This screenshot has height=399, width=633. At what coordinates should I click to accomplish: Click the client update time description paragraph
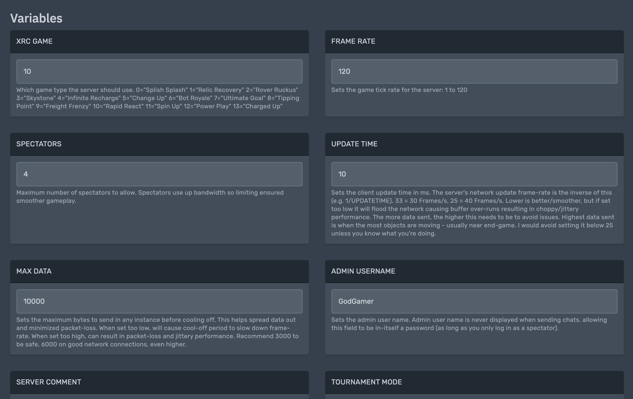pyautogui.click(x=473, y=213)
